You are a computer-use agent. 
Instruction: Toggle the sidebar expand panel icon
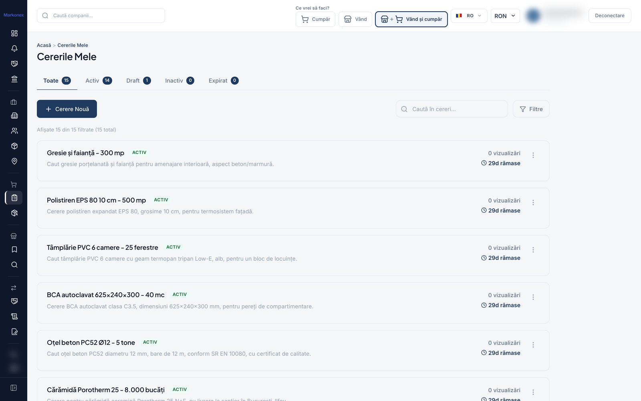[x=14, y=388]
